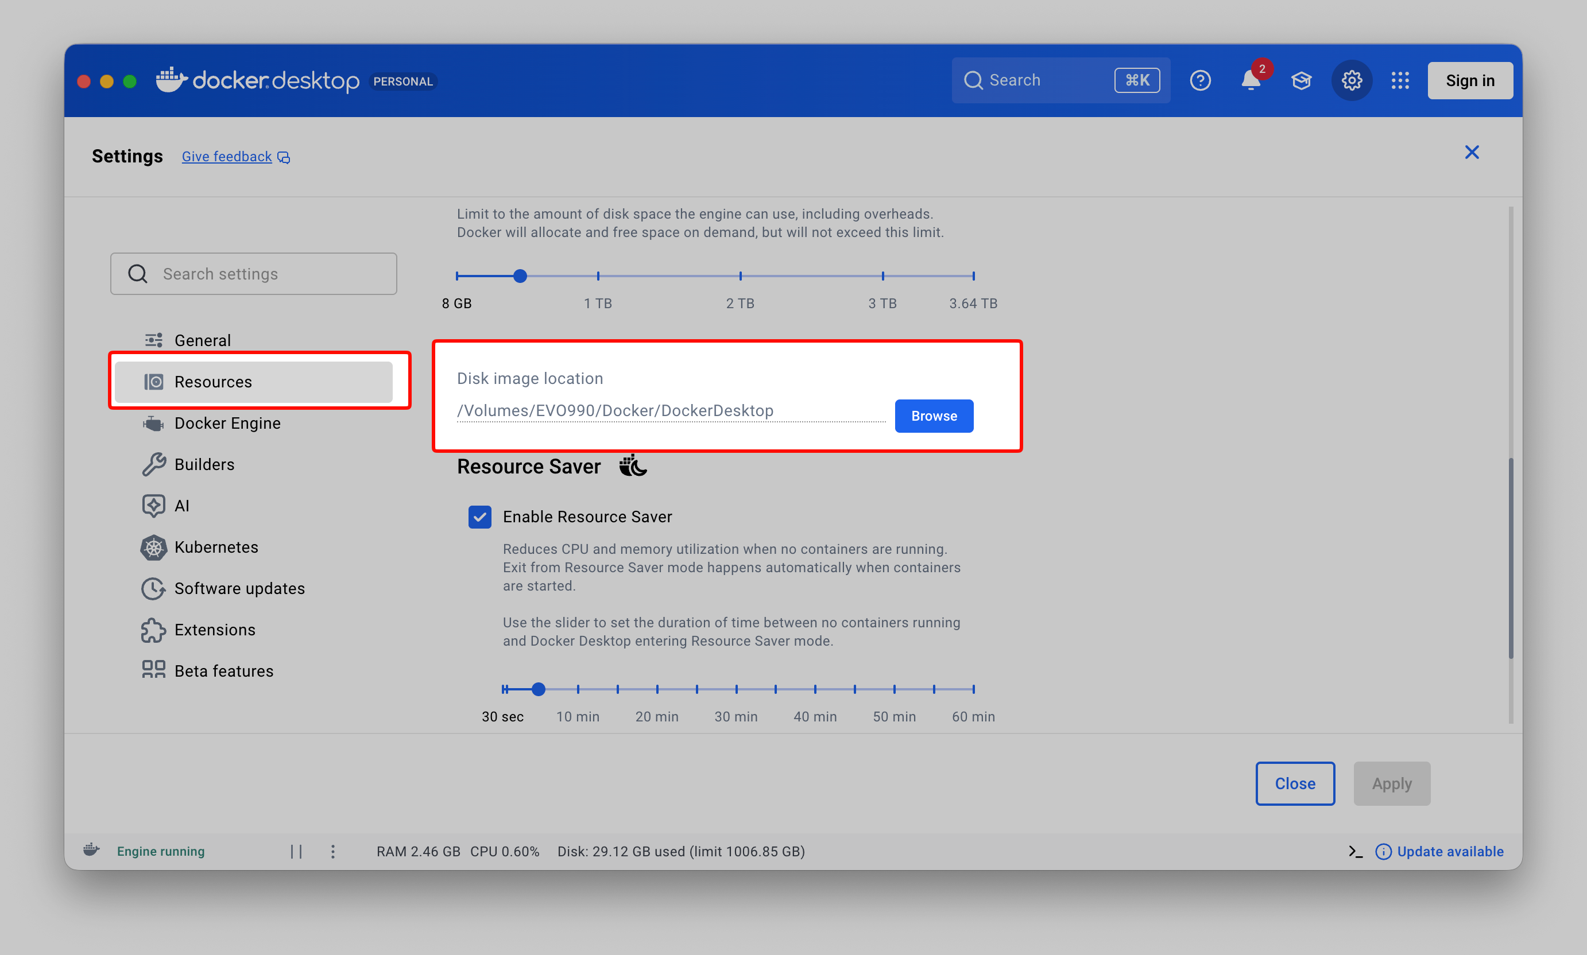Open the engine three-dot menu

(333, 851)
